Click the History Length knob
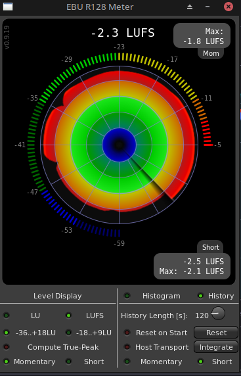241x376 pixels. [218, 313]
